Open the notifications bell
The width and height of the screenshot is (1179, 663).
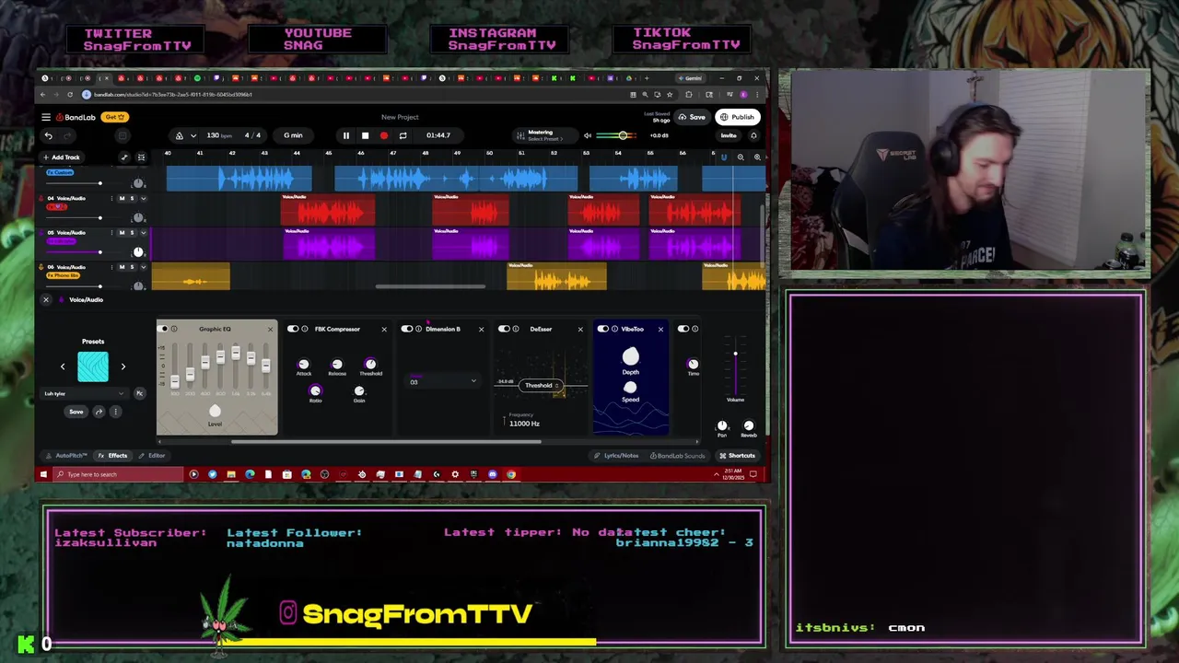753,135
